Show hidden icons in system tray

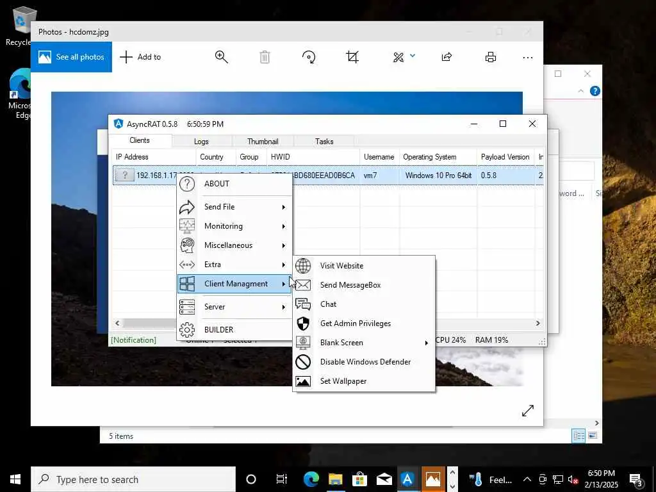click(x=527, y=479)
